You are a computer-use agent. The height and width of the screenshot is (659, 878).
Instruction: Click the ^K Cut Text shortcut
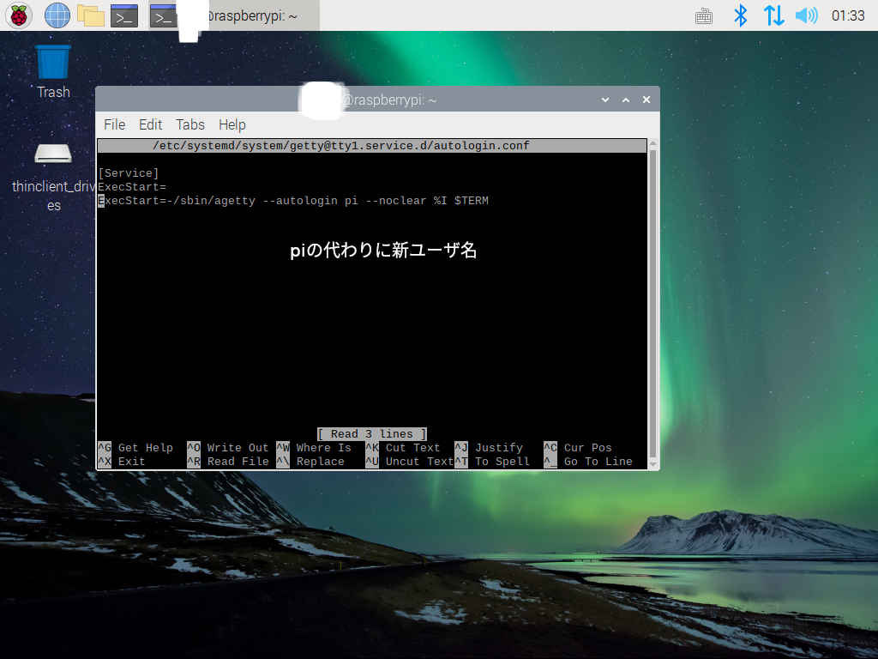[403, 448]
